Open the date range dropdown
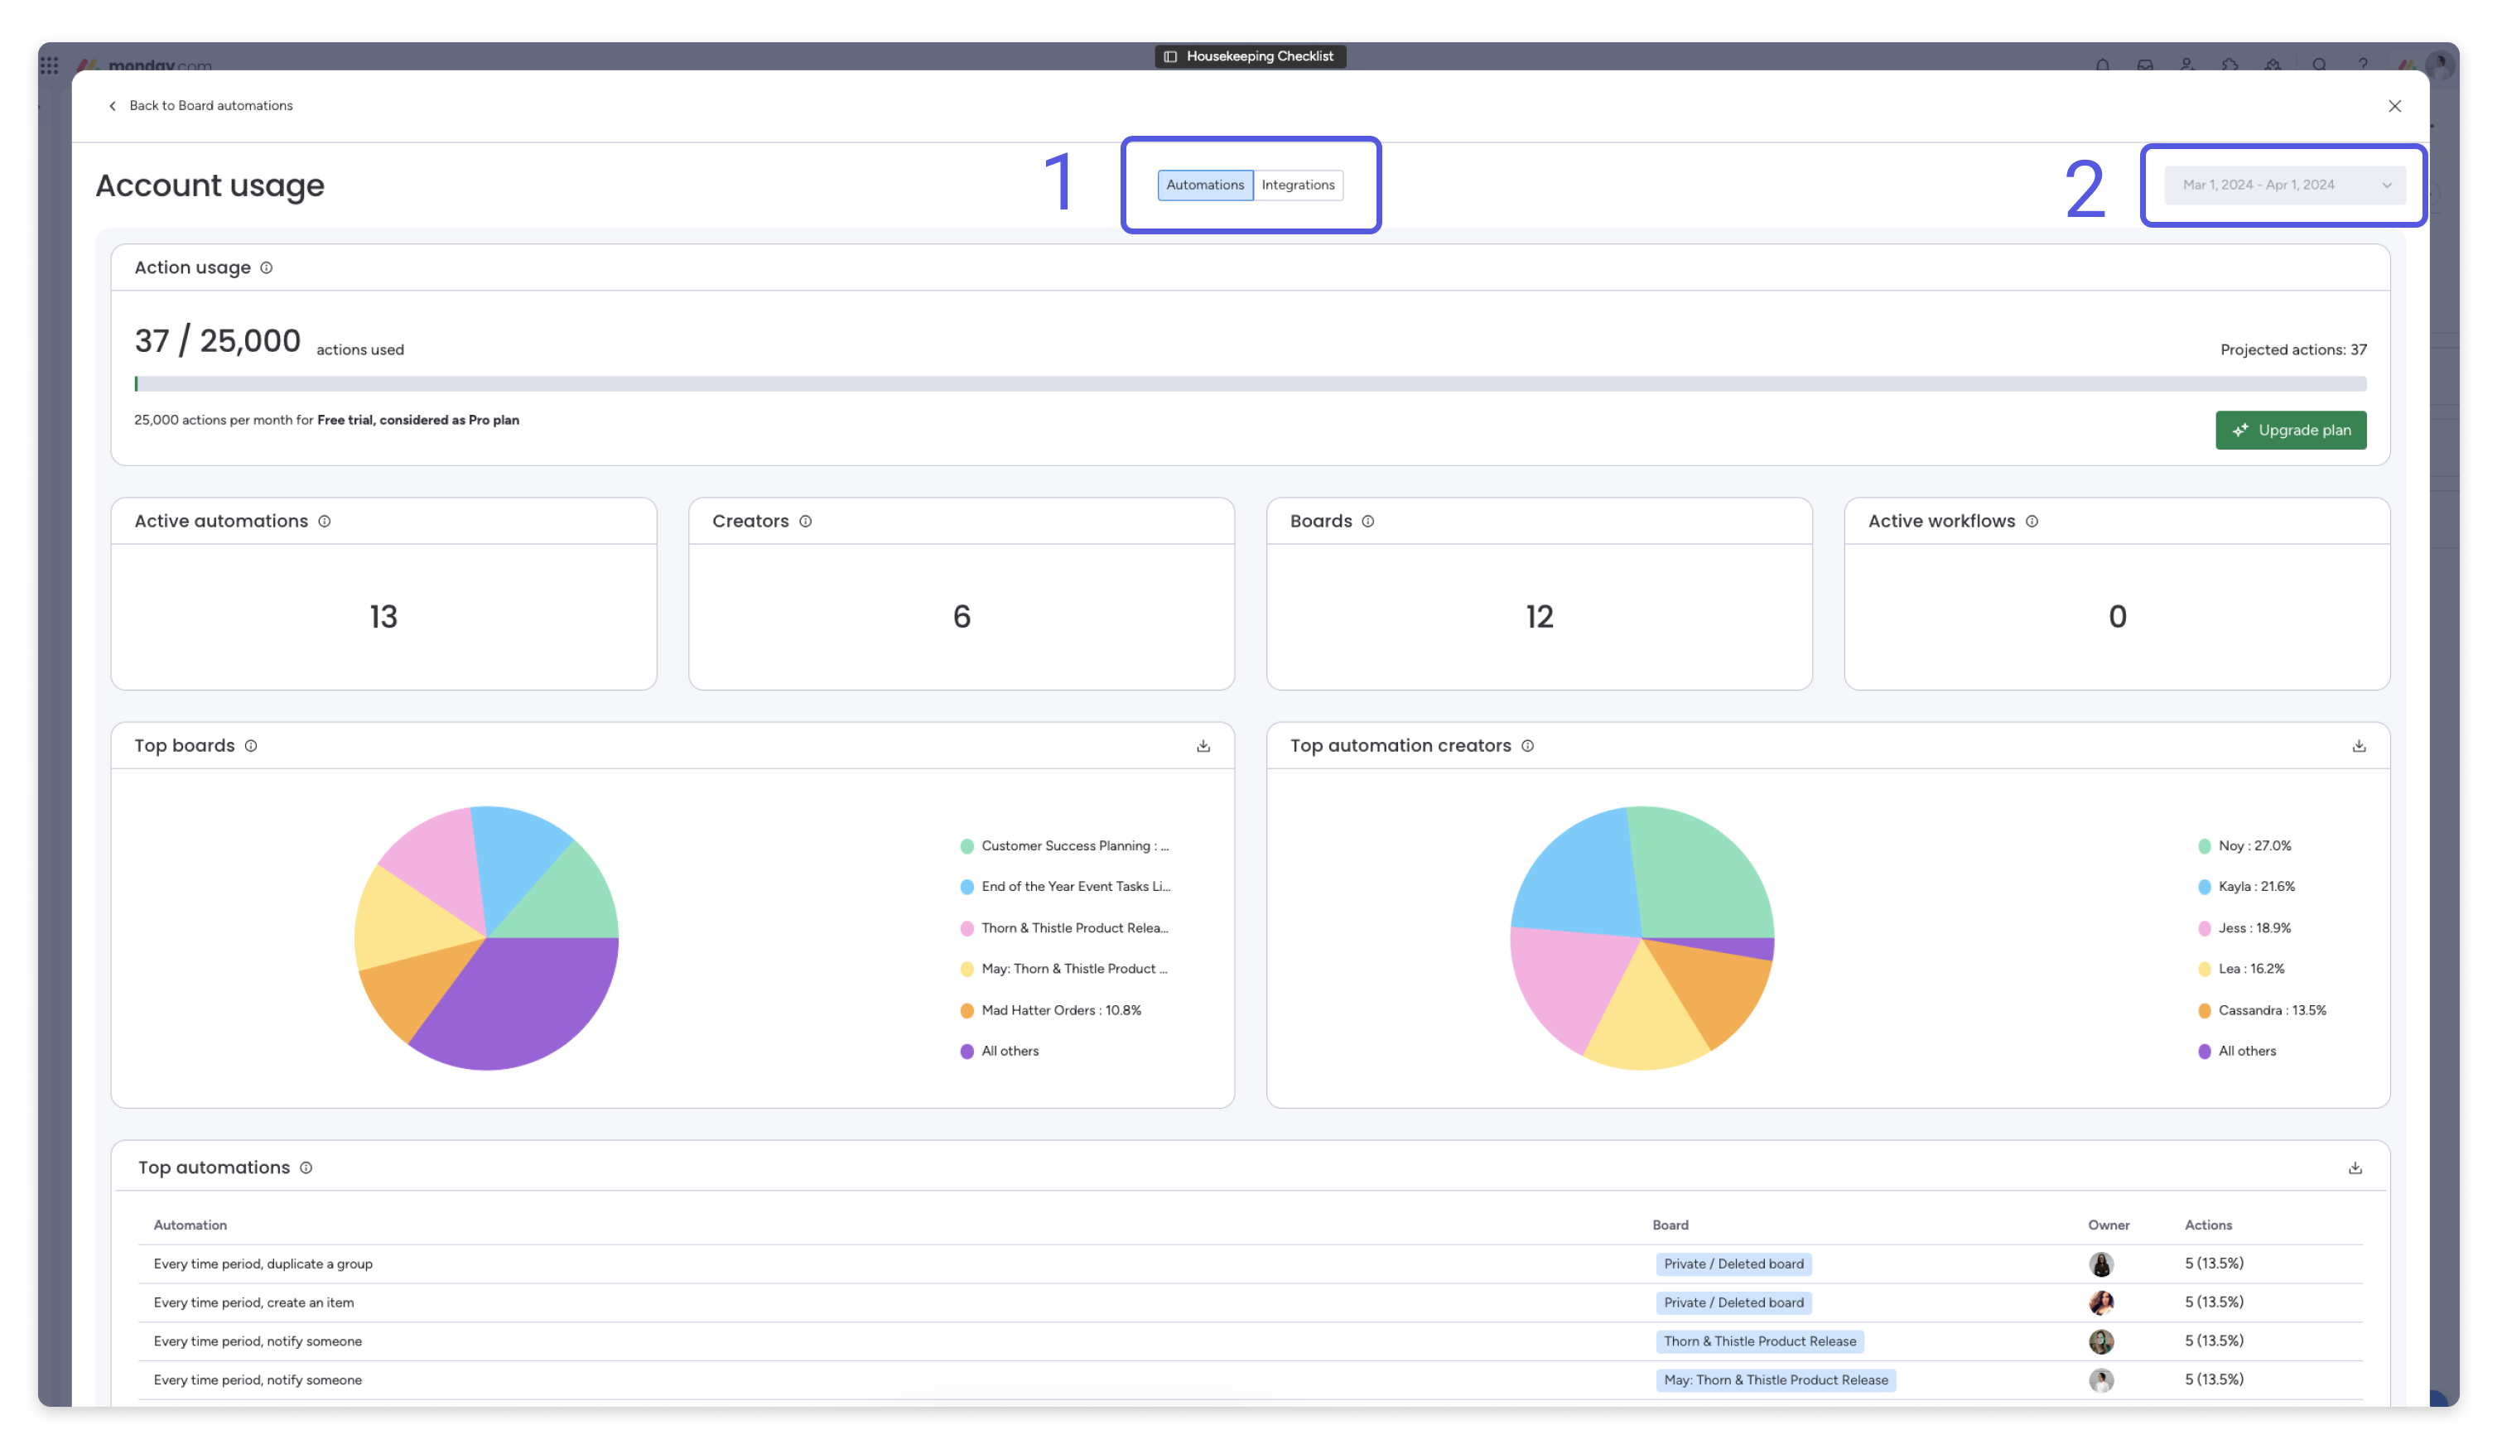This screenshot has height=1449, width=2502. tap(2283, 185)
